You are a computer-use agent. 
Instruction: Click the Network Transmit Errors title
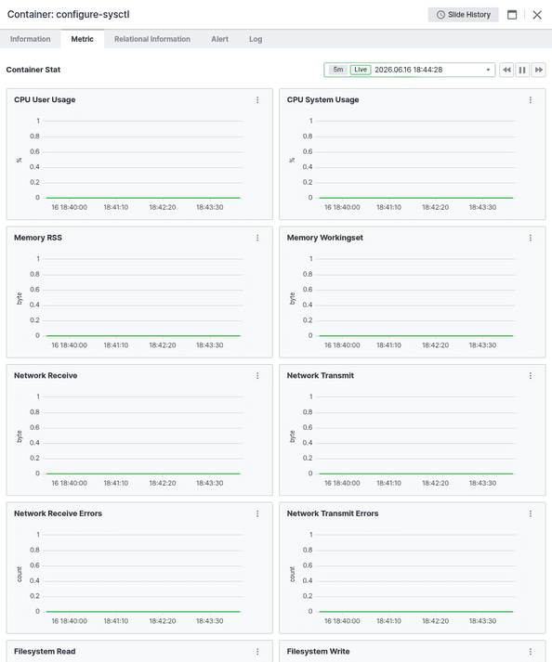click(x=333, y=513)
